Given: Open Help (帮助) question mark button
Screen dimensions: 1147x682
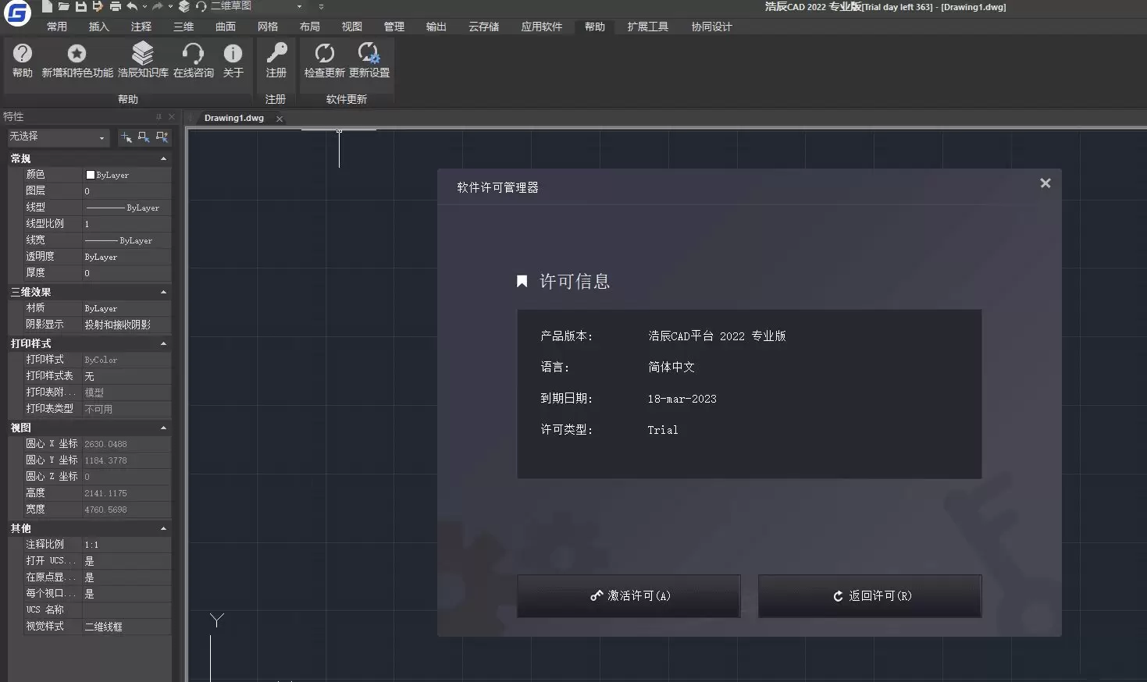Looking at the screenshot, I should click(23, 60).
